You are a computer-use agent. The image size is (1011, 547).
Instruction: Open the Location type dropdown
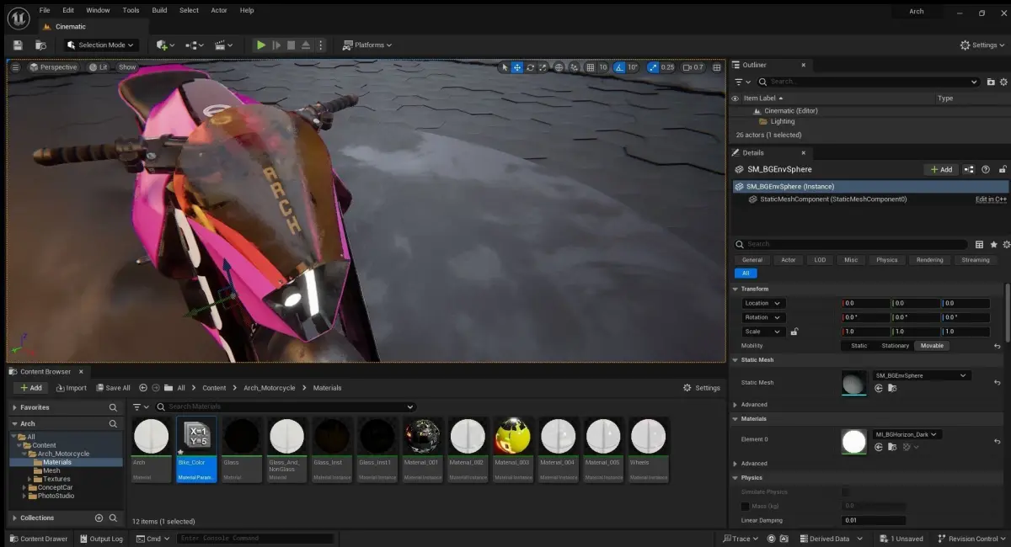point(763,303)
